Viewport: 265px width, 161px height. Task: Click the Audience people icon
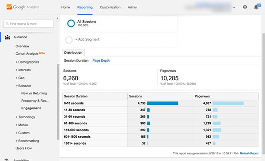7,37
